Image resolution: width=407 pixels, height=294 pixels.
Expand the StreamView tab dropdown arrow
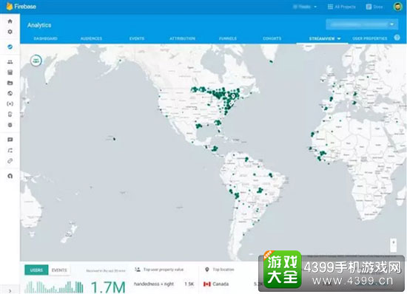[339, 38]
